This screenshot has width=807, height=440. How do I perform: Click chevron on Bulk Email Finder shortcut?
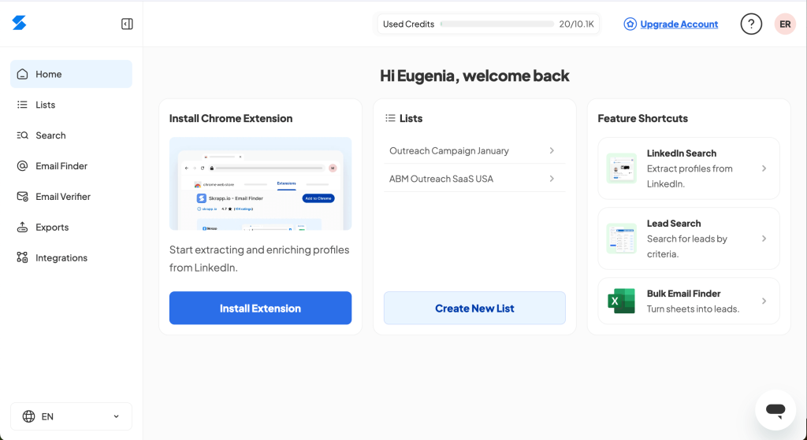point(764,301)
